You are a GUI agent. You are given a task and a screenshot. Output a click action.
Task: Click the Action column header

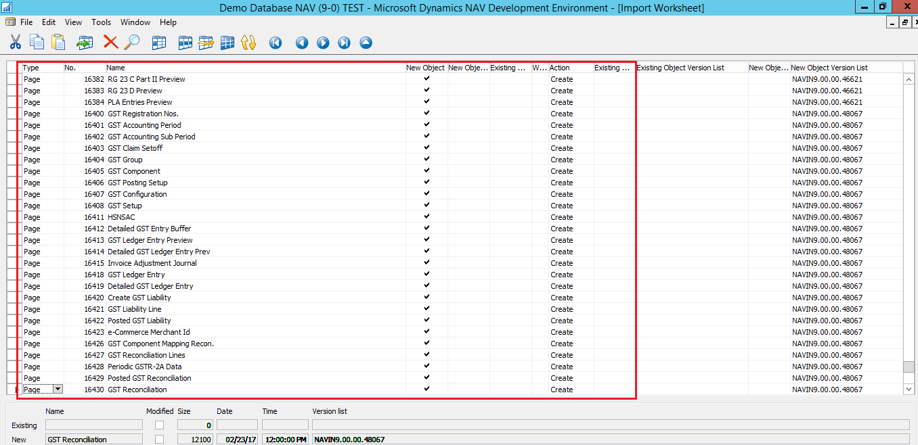571,68
